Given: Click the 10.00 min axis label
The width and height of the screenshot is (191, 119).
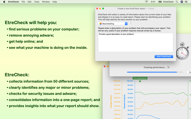Looking at the screenshot, I should pyautogui.click(x=117, y=81).
